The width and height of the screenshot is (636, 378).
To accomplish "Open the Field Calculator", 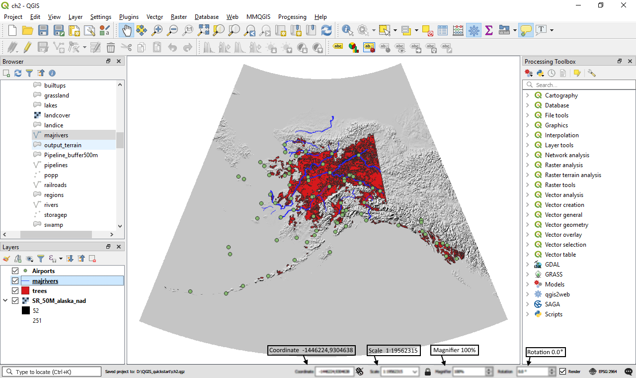I will pyautogui.click(x=458, y=30).
